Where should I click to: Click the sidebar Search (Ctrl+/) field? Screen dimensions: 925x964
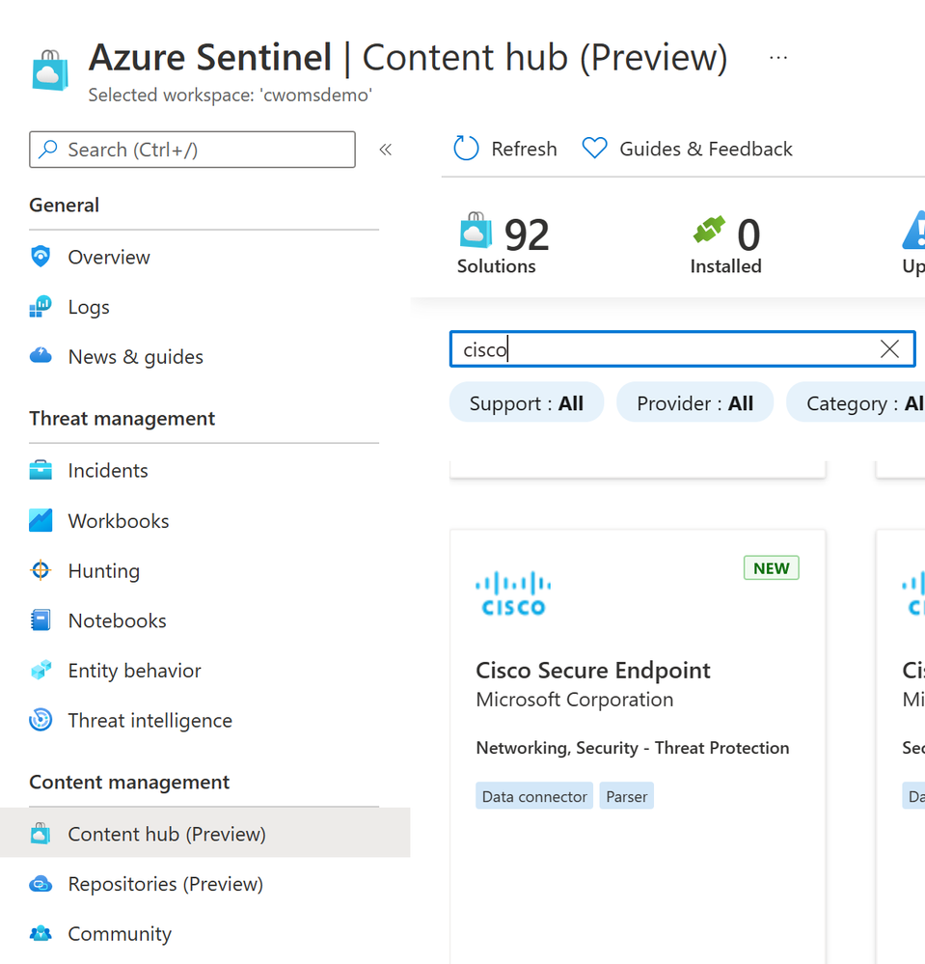point(193,150)
